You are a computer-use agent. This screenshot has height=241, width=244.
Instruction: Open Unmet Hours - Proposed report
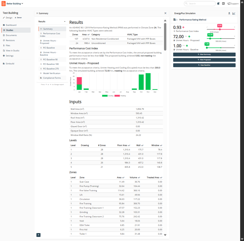tap(52, 42)
